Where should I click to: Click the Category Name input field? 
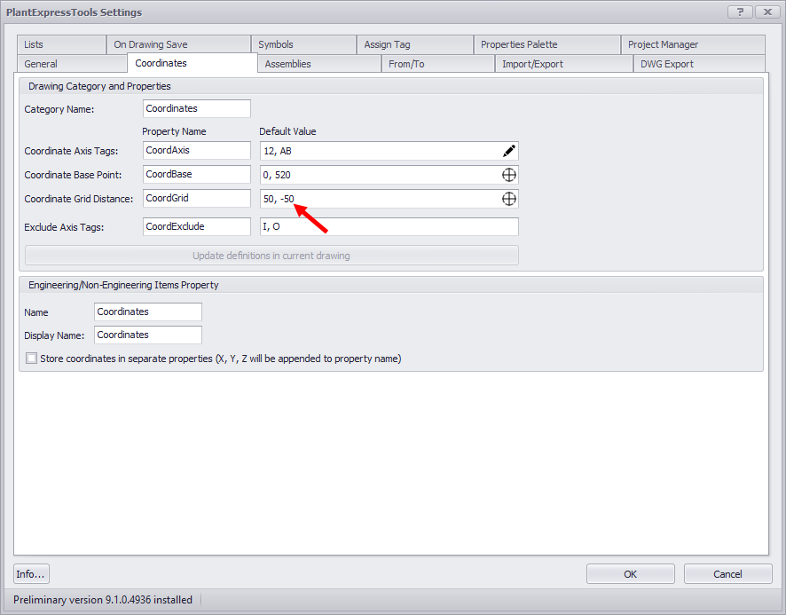pyautogui.click(x=196, y=108)
